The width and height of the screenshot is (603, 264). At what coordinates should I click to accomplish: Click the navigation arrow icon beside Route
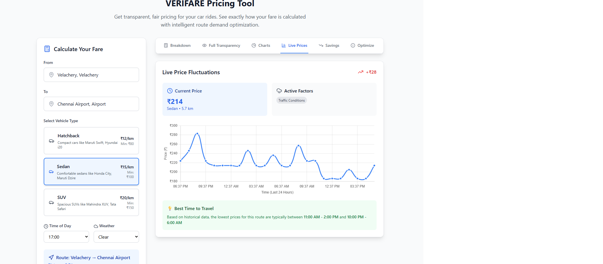tap(51, 257)
